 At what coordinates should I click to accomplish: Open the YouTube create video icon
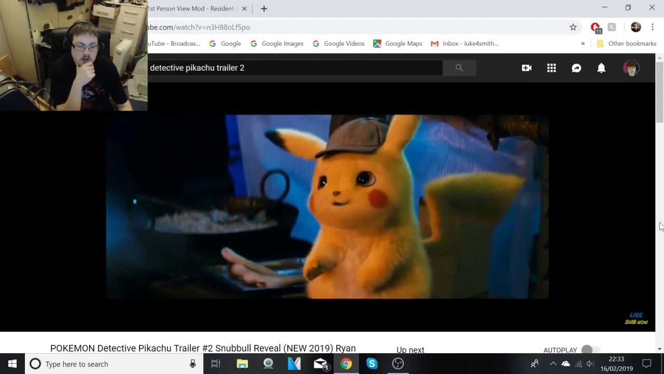(527, 68)
